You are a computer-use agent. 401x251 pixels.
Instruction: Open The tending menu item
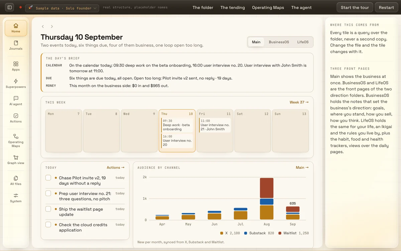tap(233, 8)
